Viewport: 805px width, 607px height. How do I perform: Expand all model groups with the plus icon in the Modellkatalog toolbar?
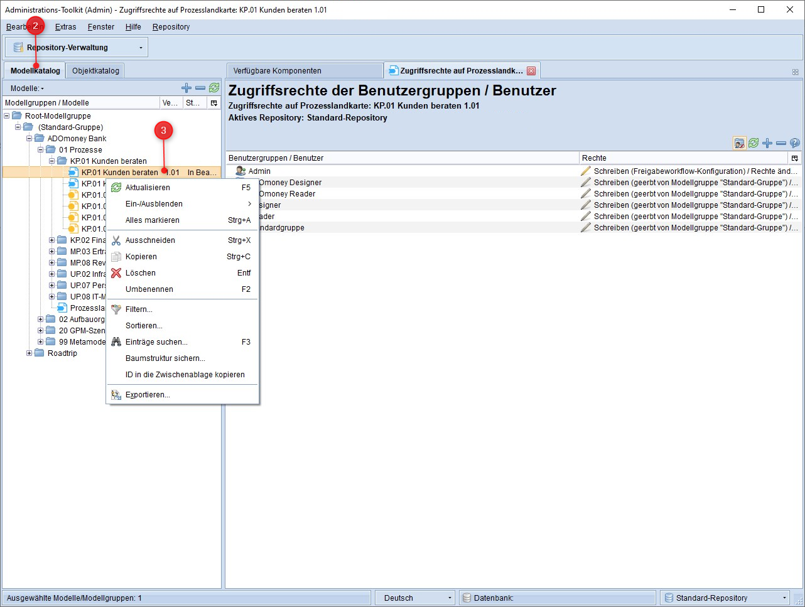(186, 88)
